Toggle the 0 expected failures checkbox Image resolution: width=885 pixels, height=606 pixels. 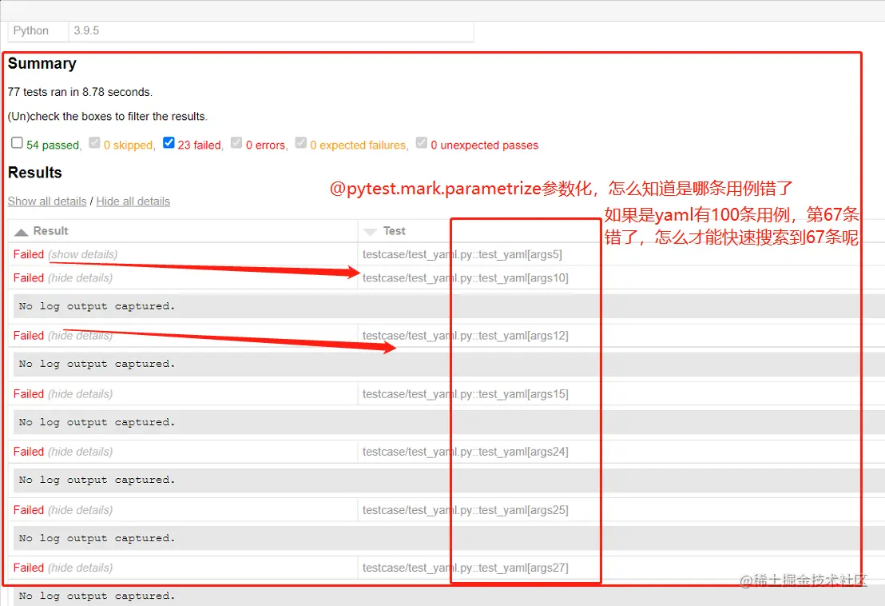click(301, 143)
